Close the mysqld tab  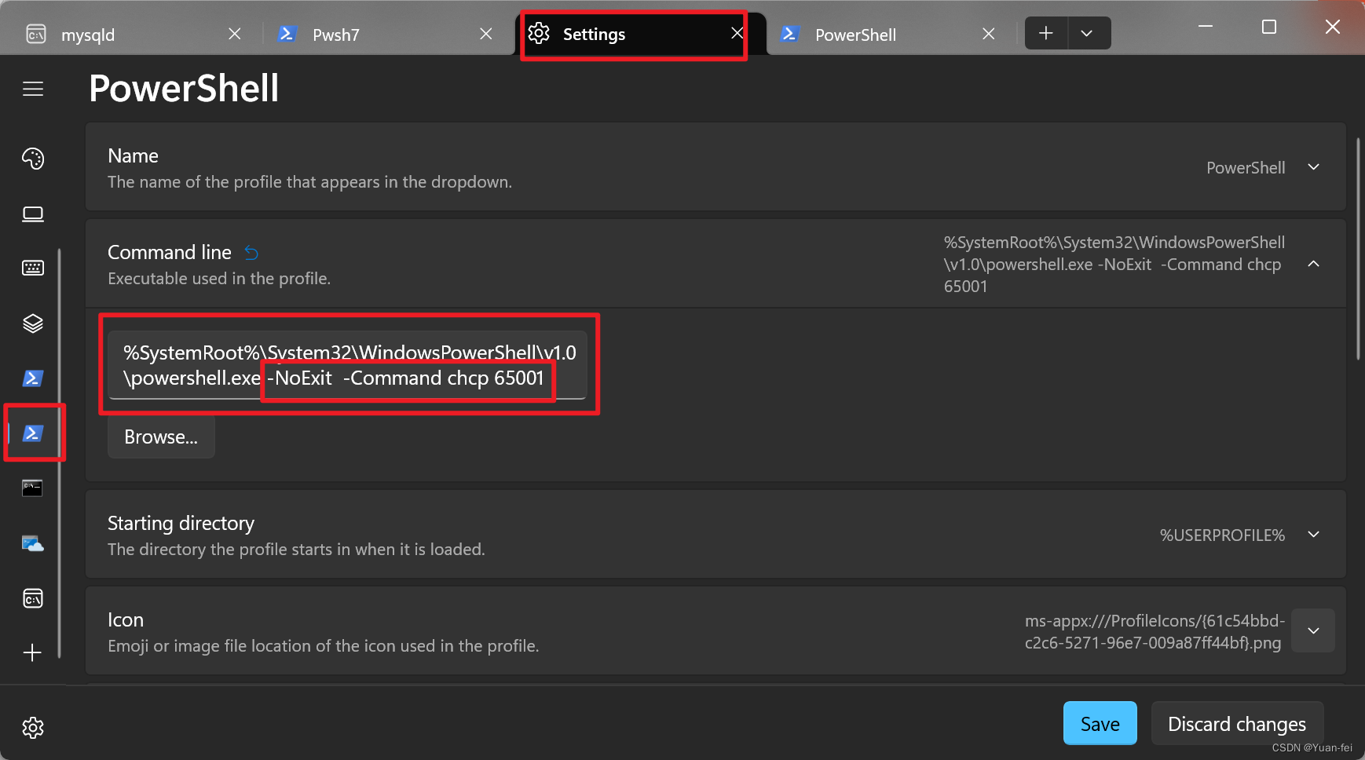click(235, 34)
